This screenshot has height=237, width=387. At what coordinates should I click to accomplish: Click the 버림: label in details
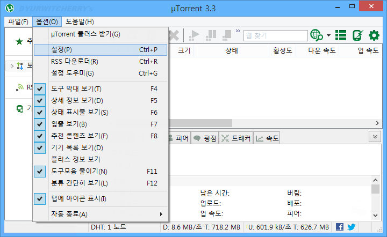[x=294, y=194]
